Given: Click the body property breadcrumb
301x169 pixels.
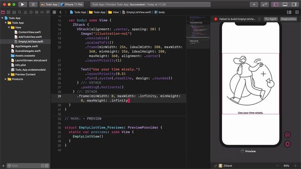Looking at the screenshot, I should [159, 12].
